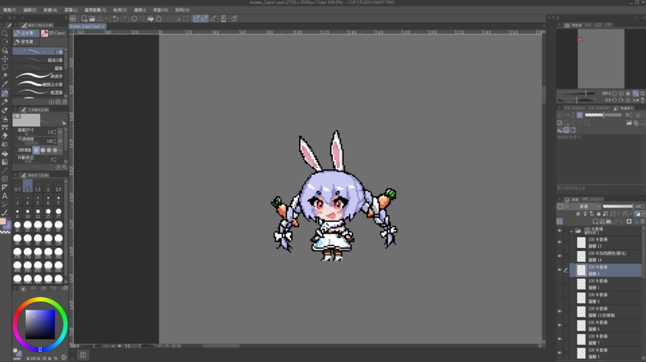Hide layer 15 with eye icon
The height and width of the screenshot is (362, 646).
pyautogui.click(x=560, y=242)
